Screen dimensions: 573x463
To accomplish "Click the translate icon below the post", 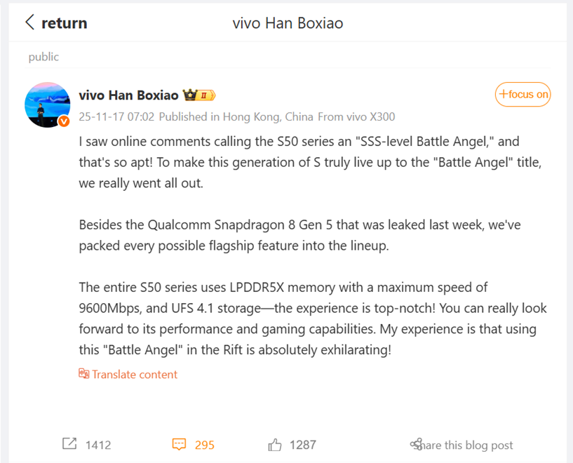I will tap(83, 374).
